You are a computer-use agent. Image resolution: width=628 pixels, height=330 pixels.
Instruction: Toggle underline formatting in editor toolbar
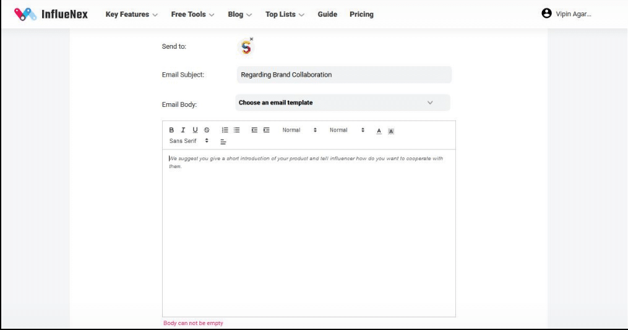click(x=195, y=130)
